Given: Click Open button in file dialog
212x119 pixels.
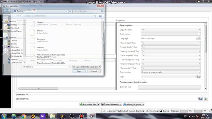Looking at the screenshot, I should 79,71.
